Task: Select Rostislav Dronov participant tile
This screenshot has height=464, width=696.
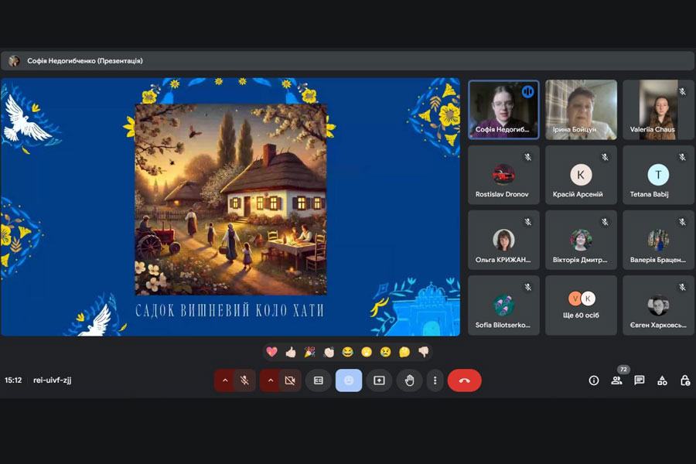Action: pyautogui.click(x=503, y=175)
